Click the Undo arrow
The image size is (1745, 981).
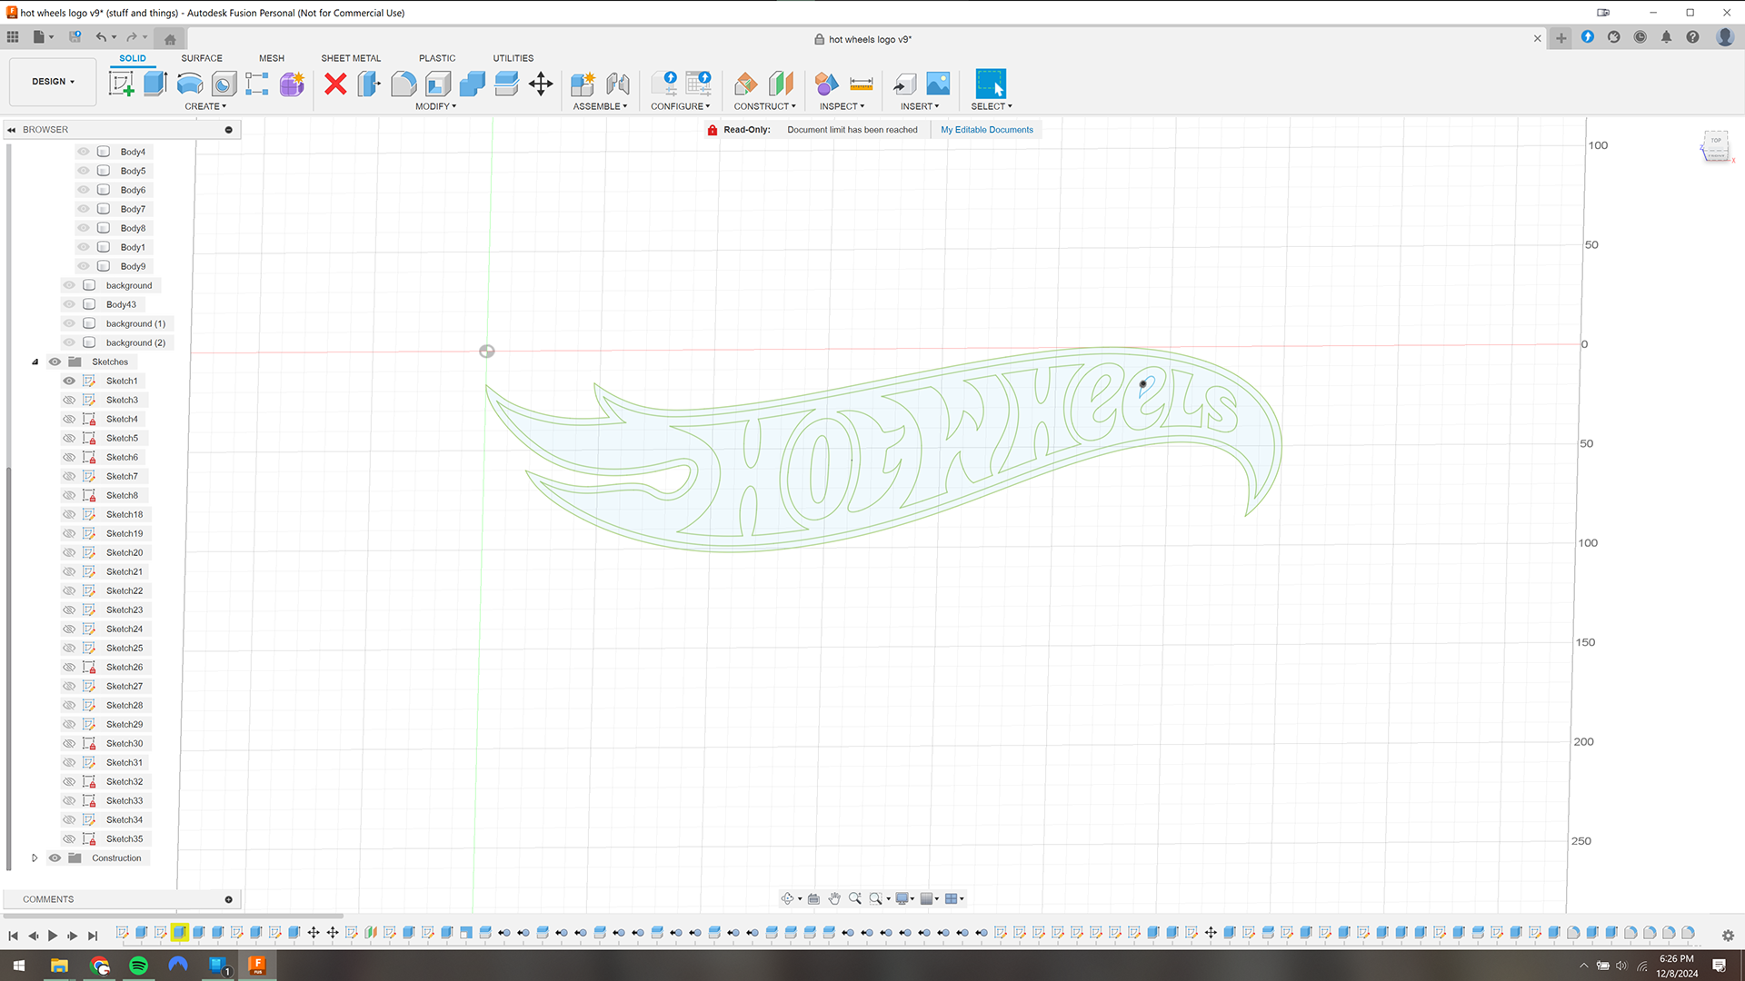(101, 37)
